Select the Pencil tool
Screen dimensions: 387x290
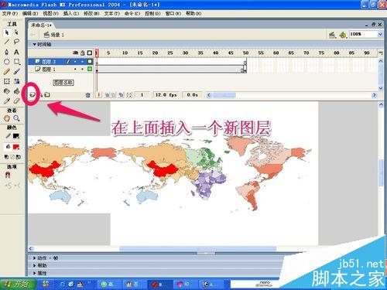click(x=7, y=71)
